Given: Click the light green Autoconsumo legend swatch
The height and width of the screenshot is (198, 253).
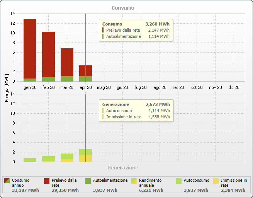Looking at the screenshot, I should (179, 181).
